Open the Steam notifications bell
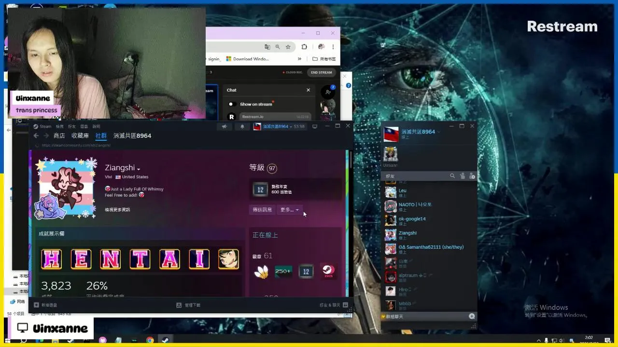Screen dimensions: 618x347 242,126
